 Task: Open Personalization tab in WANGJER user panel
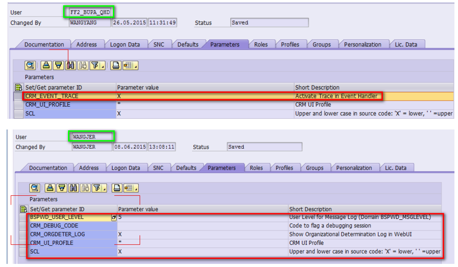[x=354, y=168]
